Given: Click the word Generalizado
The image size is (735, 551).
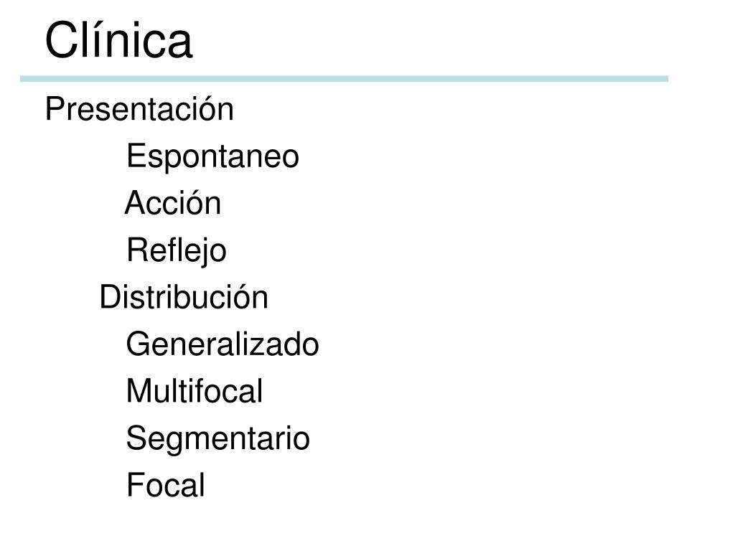Looking at the screenshot, I should point(223,344).
